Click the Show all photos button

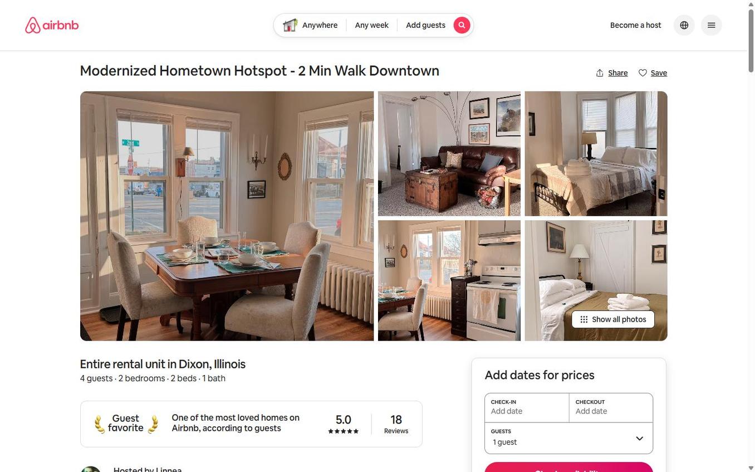(x=613, y=319)
